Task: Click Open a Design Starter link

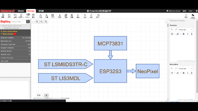Action: tap(10, 31)
